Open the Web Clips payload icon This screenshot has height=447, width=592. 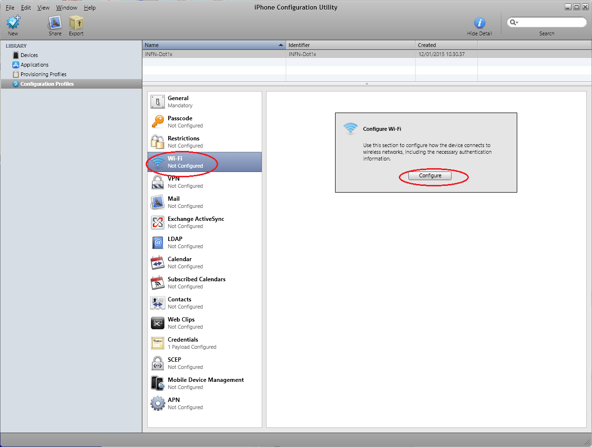pyautogui.click(x=158, y=323)
